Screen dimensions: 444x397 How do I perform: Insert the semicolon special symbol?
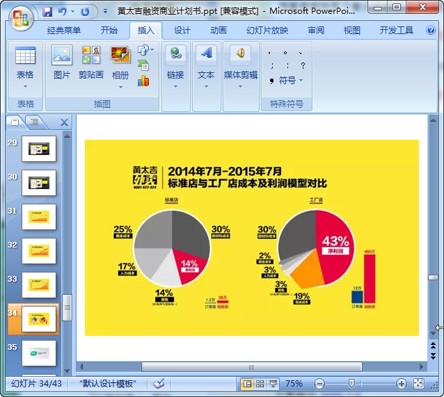tap(272, 65)
